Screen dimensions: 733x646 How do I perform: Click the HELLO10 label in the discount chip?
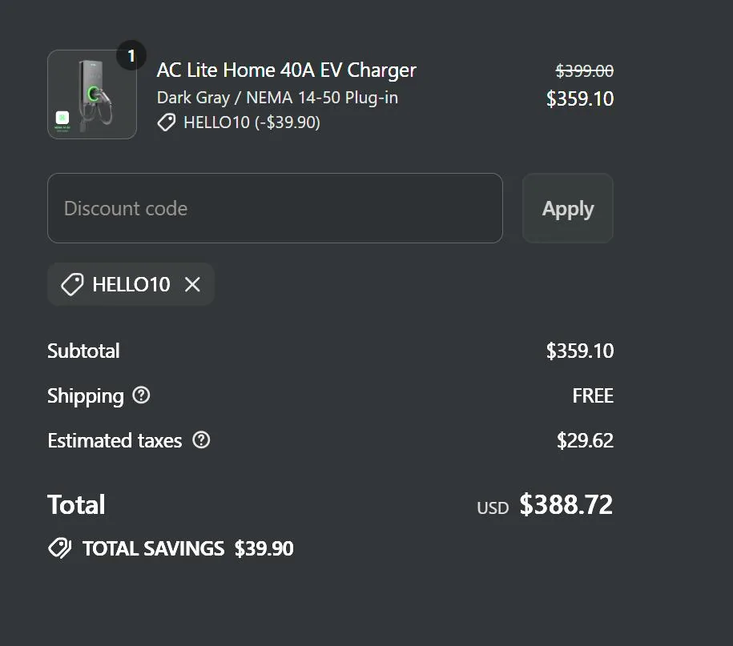(x=131, y=284)
